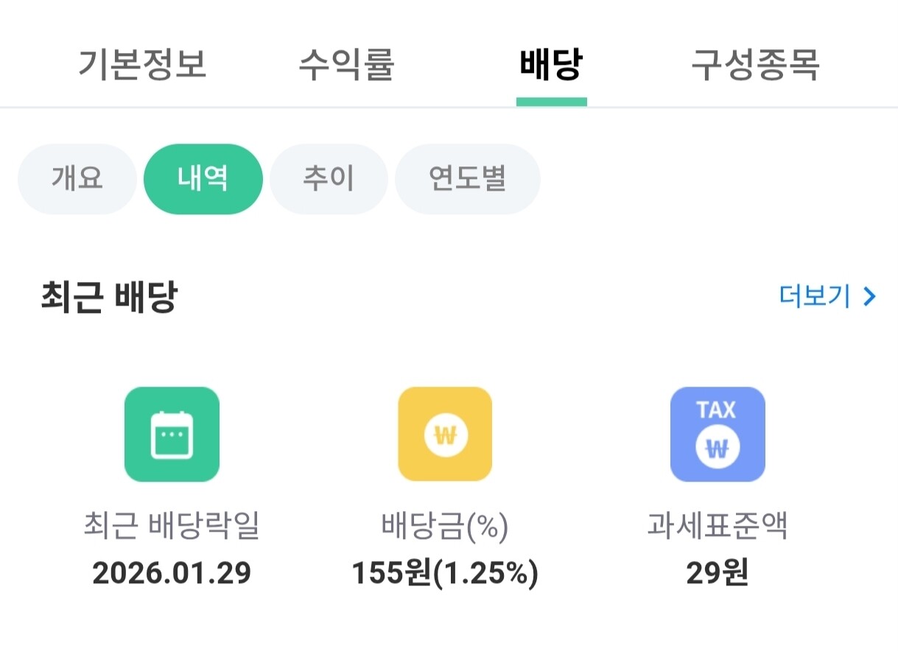Click the 최근 배당락일 label

(x=172, y=527)
